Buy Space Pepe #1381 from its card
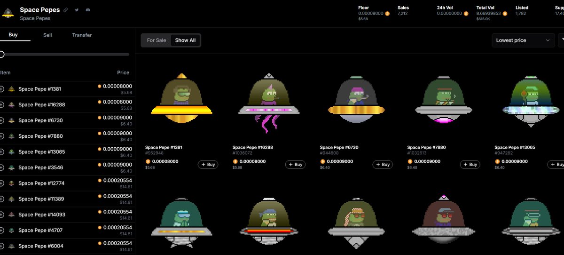This screenshot has height=255, width=564. 208,165
